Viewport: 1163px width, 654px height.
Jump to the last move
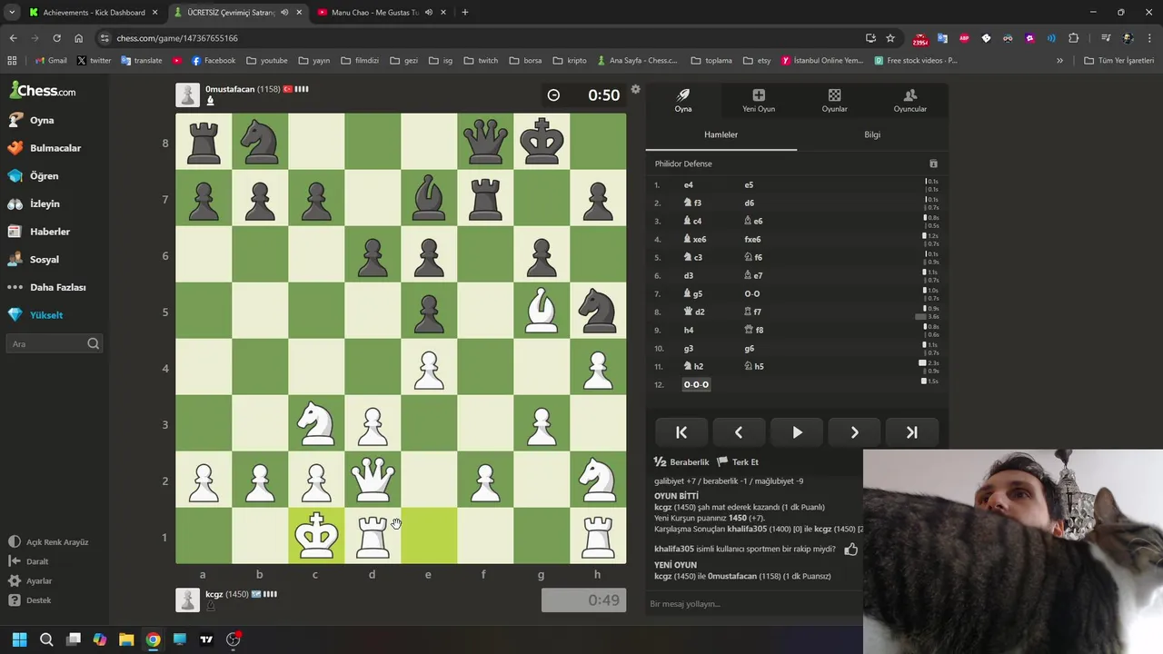[911, 432]
